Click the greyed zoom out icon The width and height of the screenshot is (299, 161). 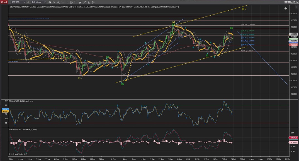(x=62, y=2)
